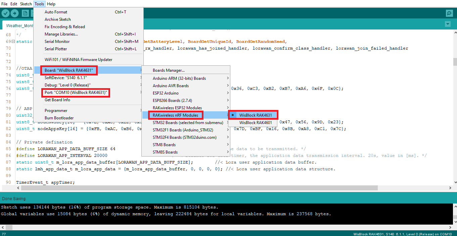Expand the SoftDevice S140 6.1.1 submenu
Viewport: 457px width, 236px height.
66,78
